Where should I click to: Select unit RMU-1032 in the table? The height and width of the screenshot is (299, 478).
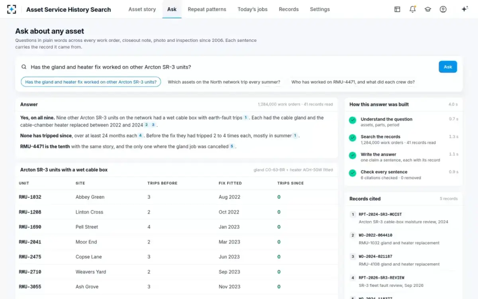pos(30,197)
